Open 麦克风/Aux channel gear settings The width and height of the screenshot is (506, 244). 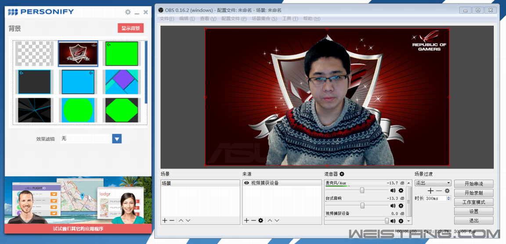tap(401, 190)
